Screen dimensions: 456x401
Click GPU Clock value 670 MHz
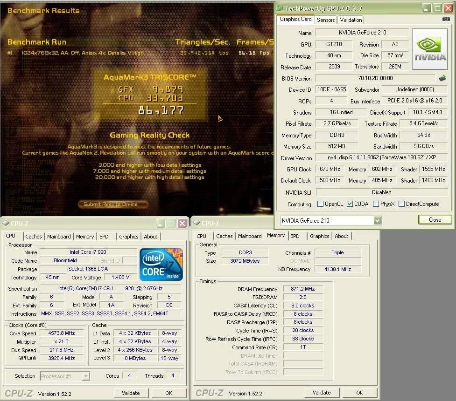[330, 169]
